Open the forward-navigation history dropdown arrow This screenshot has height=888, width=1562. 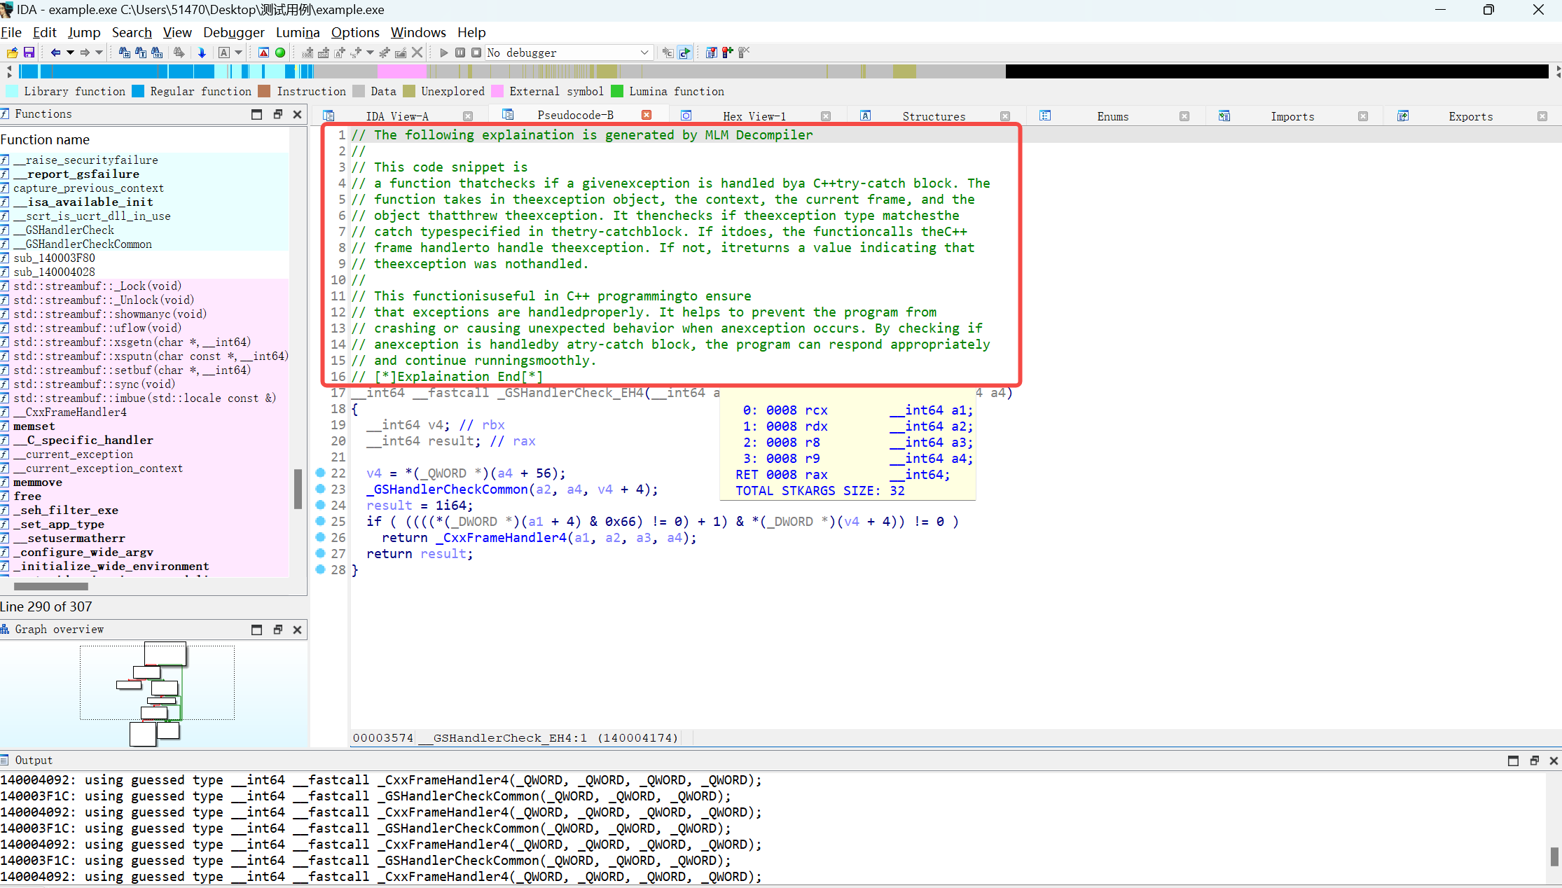click(x=99, y=53)
